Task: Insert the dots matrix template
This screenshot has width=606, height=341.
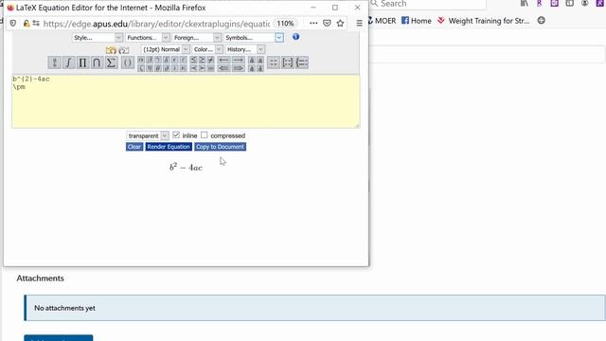Action: click(274, 63)
